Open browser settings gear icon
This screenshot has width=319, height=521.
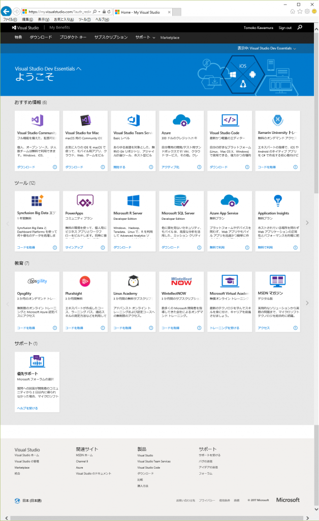pyautogui.click(x=307, y=12)
